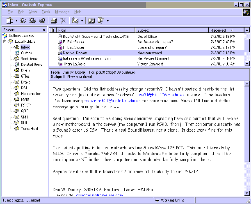Sort messages by Subject column header
The image size is (251, 204).
(172, 30)
